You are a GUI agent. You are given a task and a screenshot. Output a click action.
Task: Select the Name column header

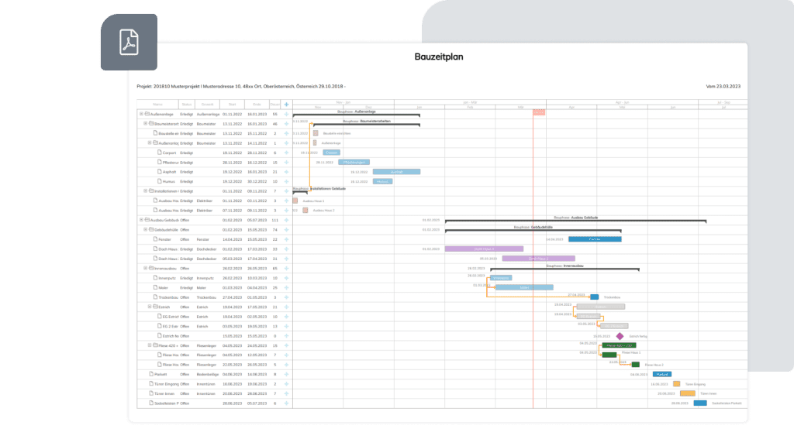pyautogui.click(x=159, y=104)
